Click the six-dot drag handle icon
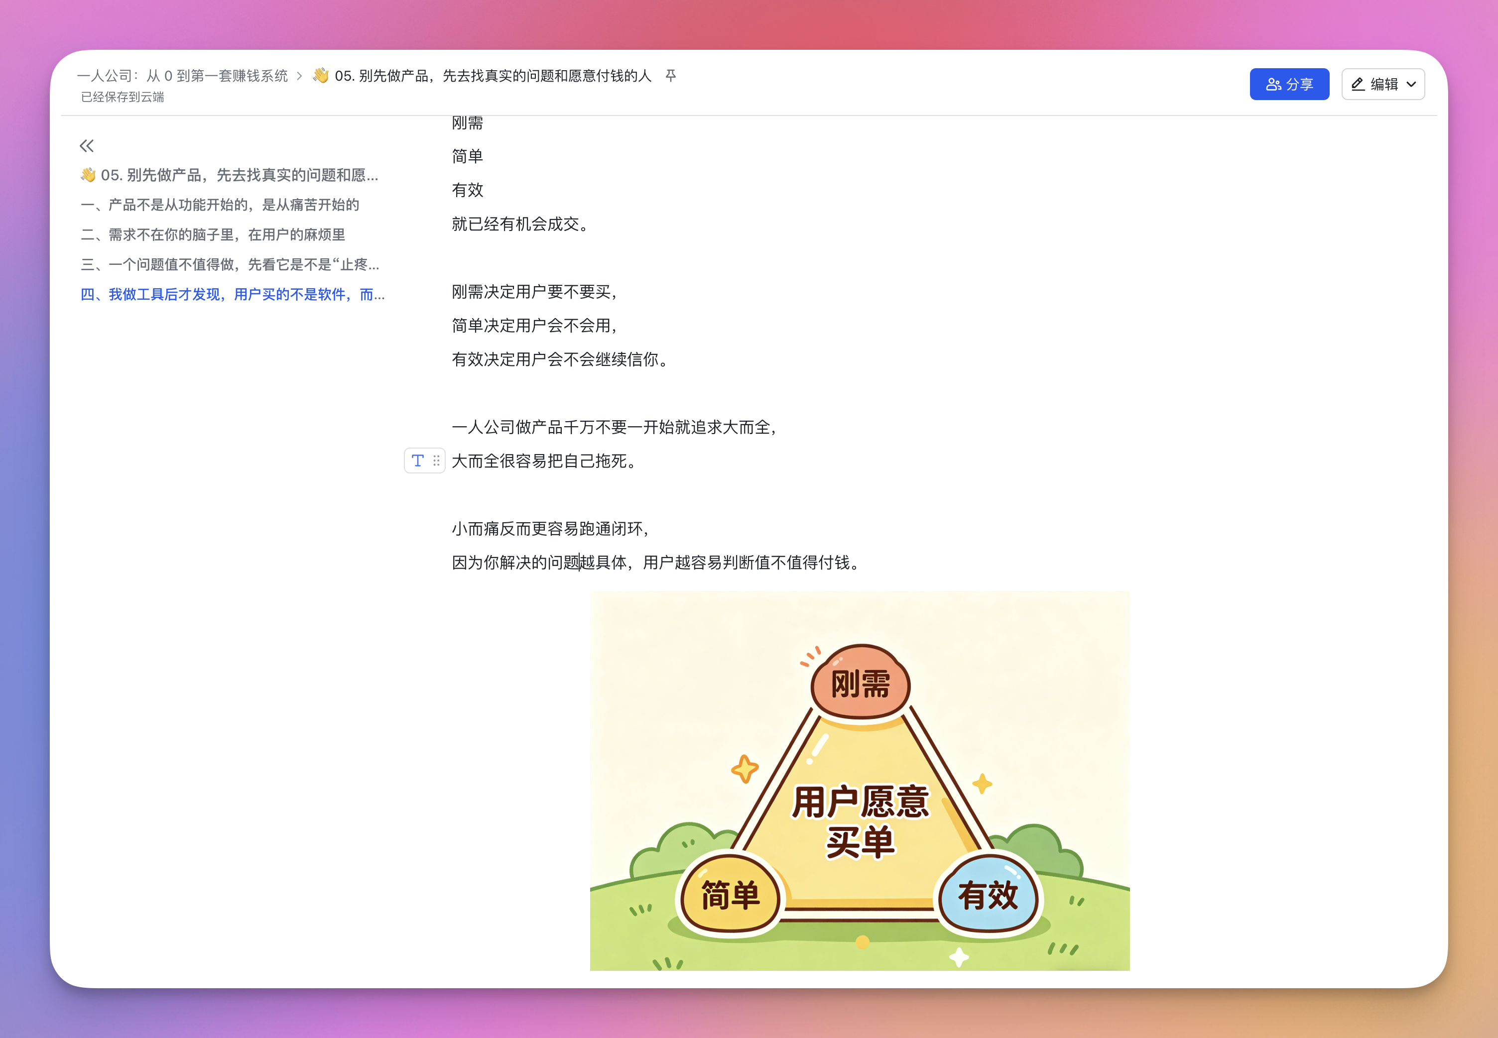Viewport: 1498px width, 1038px height. click(436, 461)
